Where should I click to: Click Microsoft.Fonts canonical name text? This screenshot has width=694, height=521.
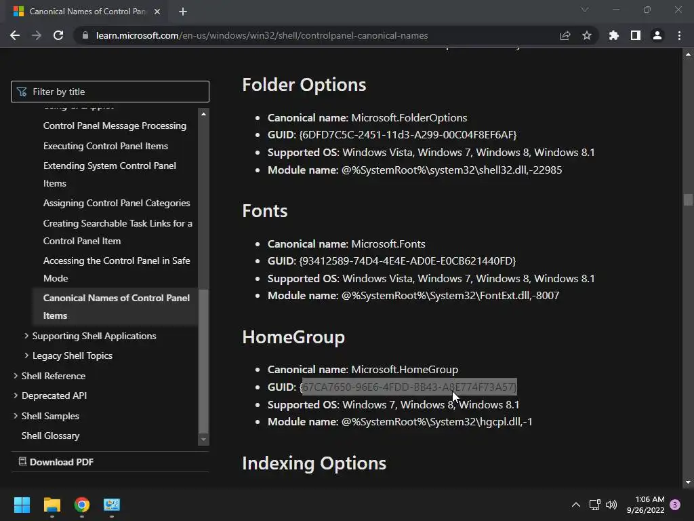388,244
